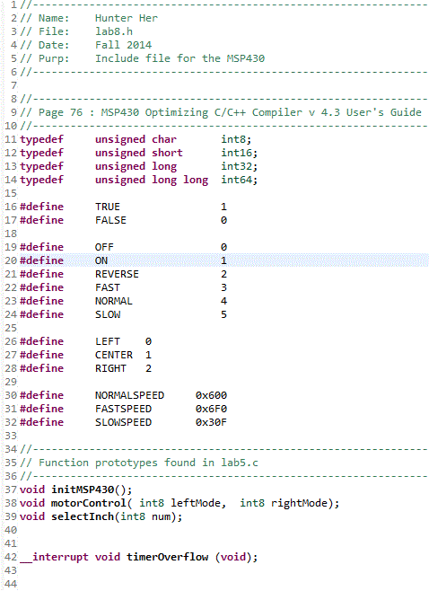429x591 pixels.
Task: Click the parameter leftMode
Action: pyautogui.click(x=196, y=503)
